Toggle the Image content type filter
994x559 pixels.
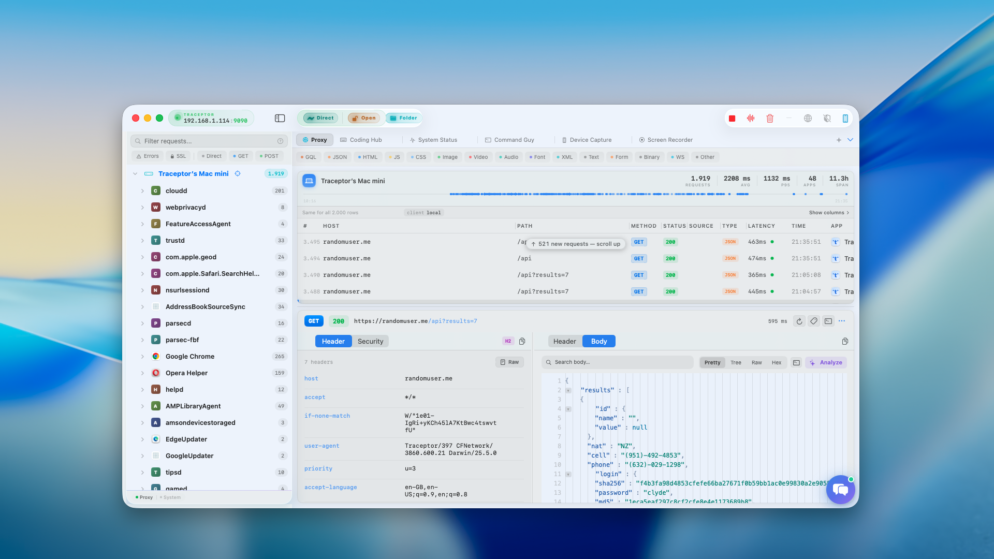(447, 157)
